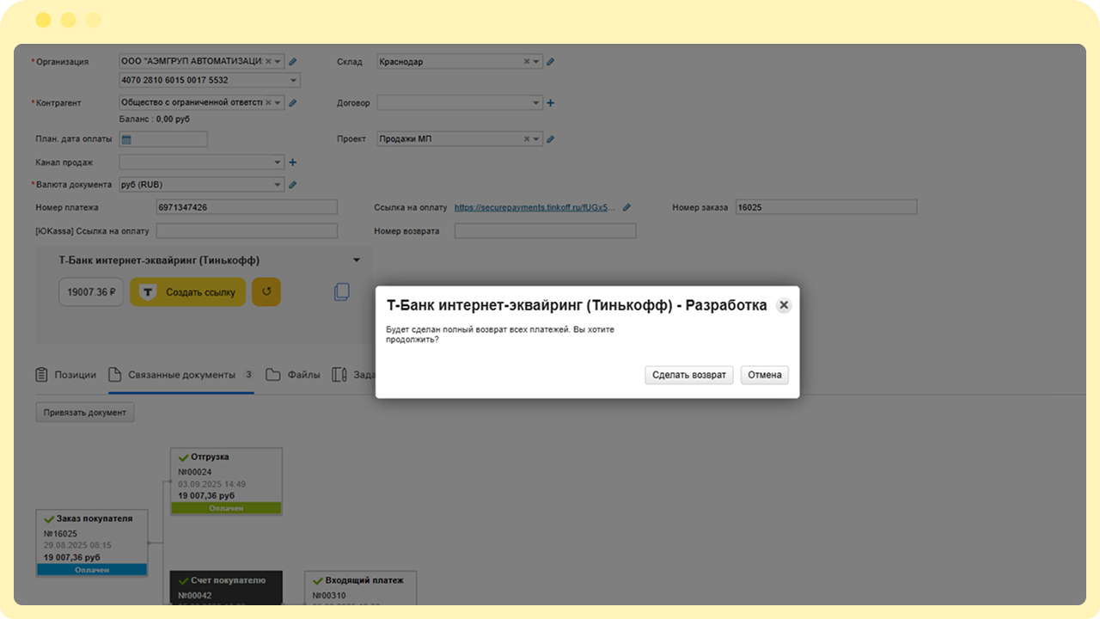Click the copy icon in Т-Банк panel
The image size is (1100, 619).
tap(341, 292)
